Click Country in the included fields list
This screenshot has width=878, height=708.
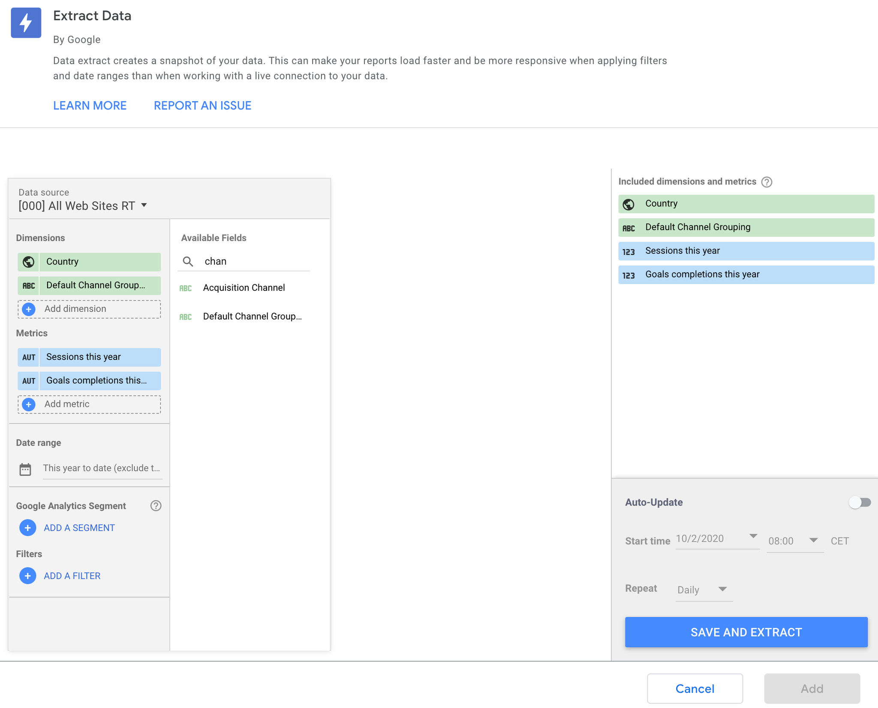[x=746, y=204]
